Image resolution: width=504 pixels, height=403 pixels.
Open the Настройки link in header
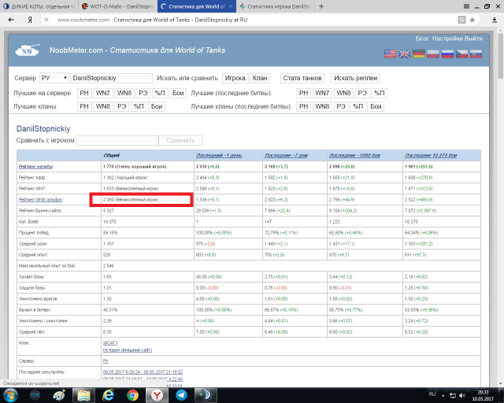point(449,39)
